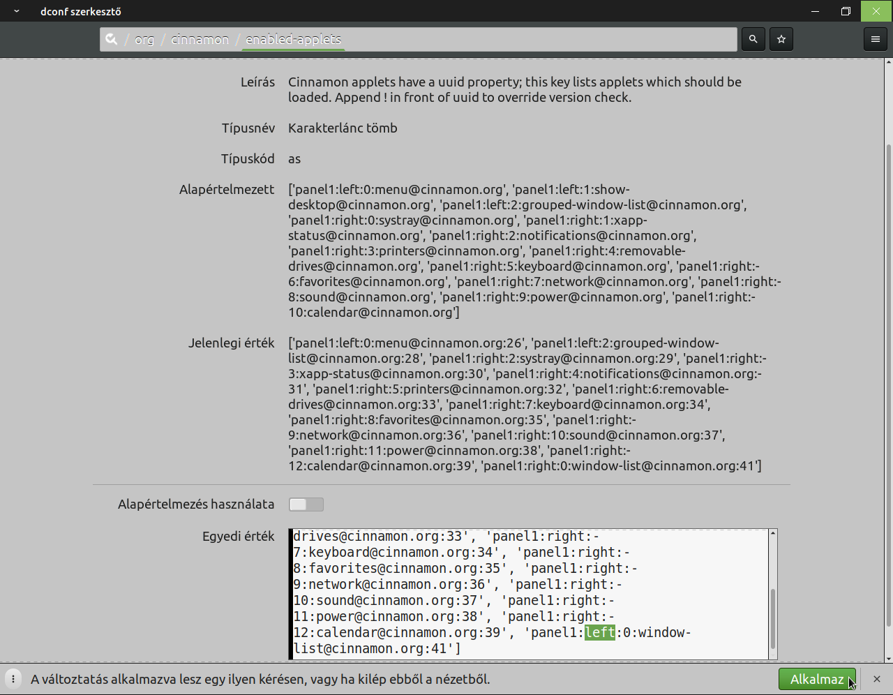Open the three-dot options in notification bar

(13, 679)
